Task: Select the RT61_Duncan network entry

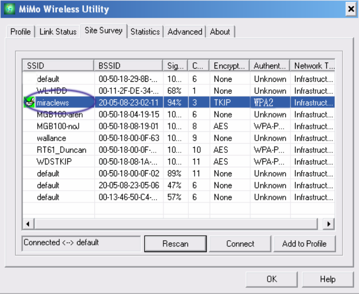Action: pyautogui.click(x=179, y=150)
